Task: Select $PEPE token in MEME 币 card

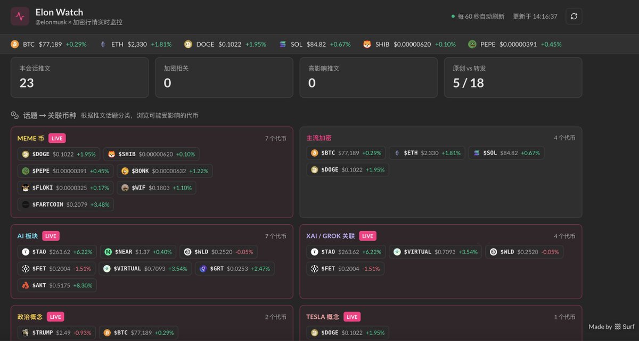Action: [65, 171]
